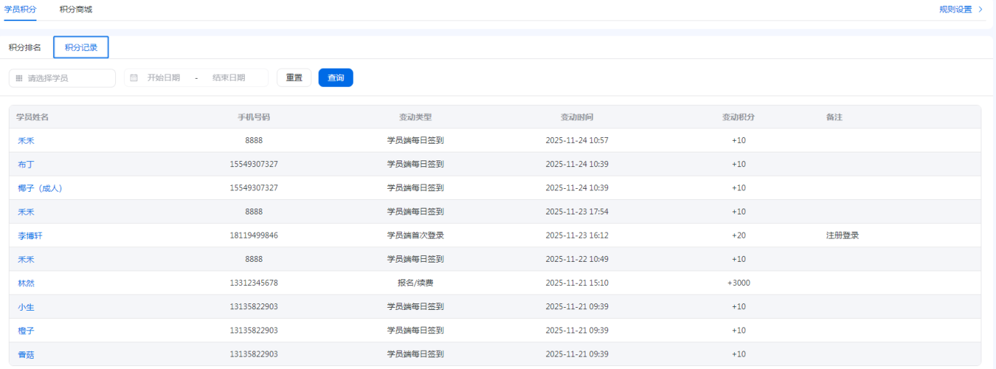Click student name 橙子
This screenshot has width=996, height=369.
[x=26, y=330]
